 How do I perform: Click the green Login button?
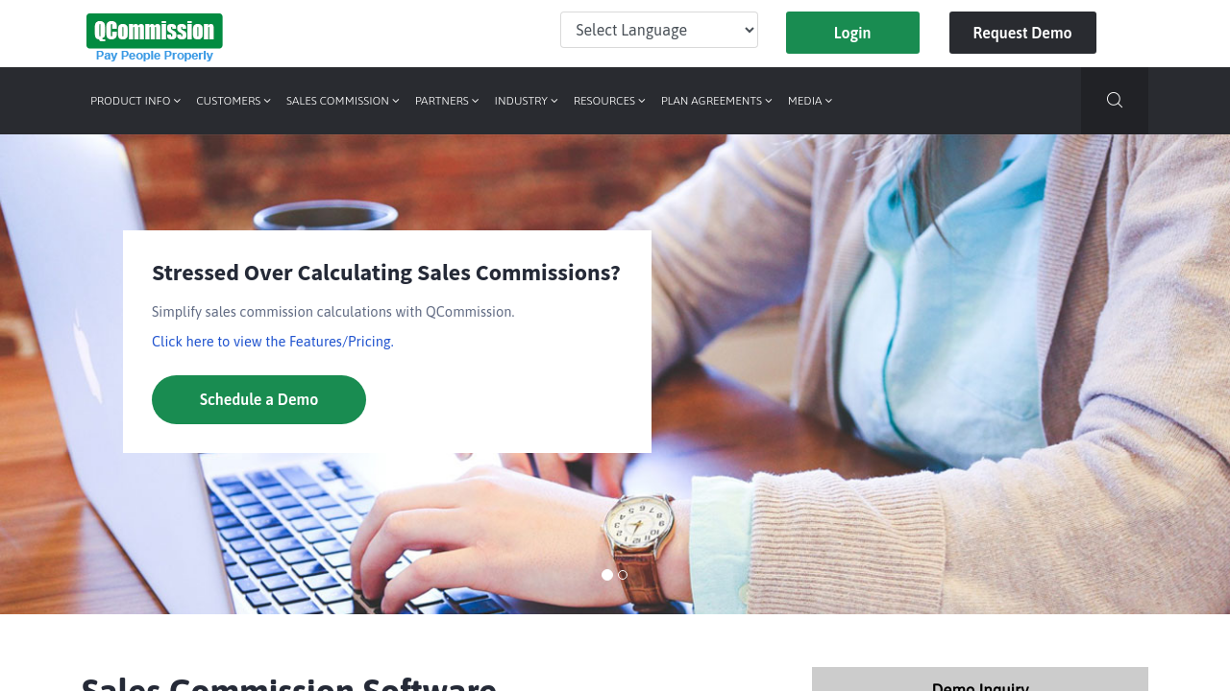coord(852,33)
